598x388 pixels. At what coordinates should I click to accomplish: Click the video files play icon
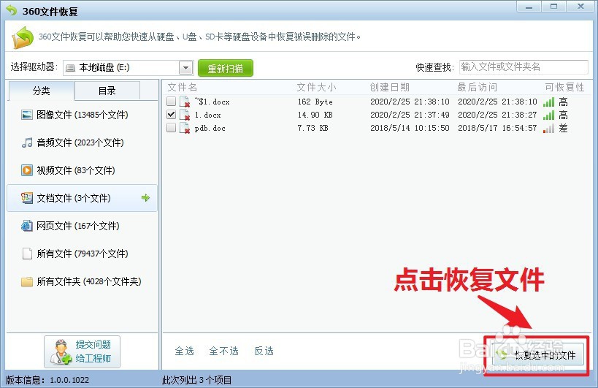click(x=27, y=170)
